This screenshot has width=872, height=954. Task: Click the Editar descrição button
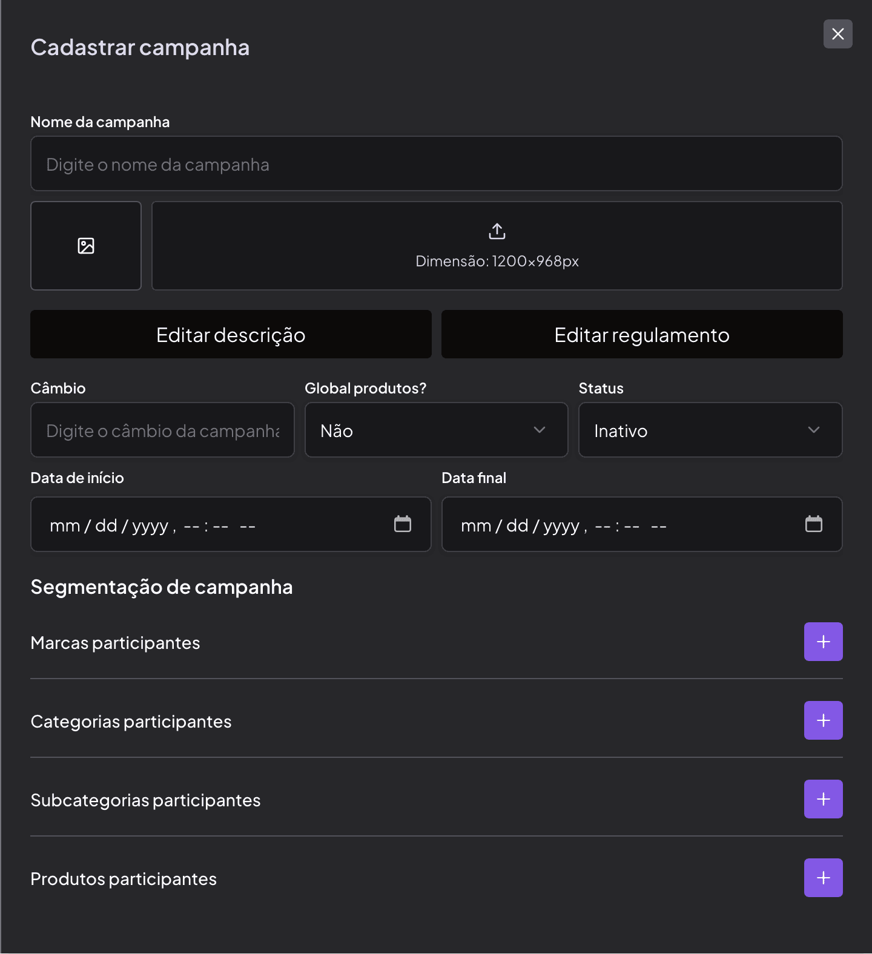pos(231,335)
